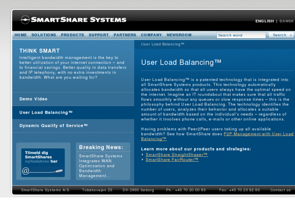Image resolution: width=295 pixels, height=221 pixels.
Task: Click the User Load Balancing breadcrumb
Action: (x=163, y=44)
